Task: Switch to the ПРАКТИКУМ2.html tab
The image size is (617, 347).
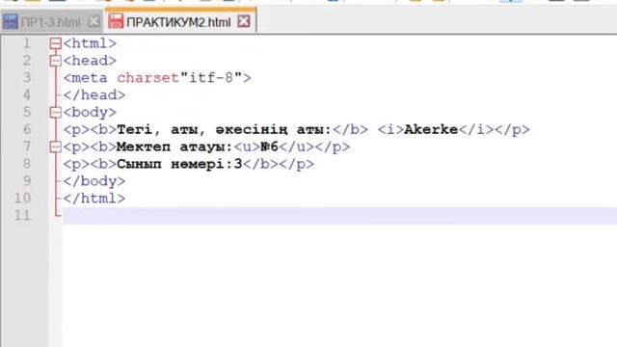Action: (179, 22)
